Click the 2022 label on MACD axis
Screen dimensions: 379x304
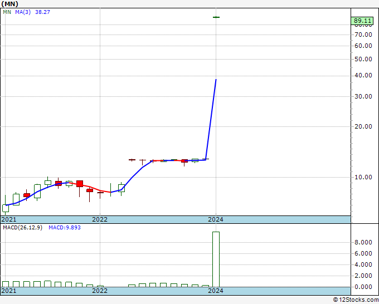100,291
